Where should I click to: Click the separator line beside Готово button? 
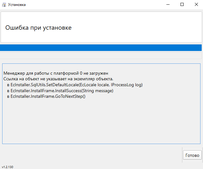[x=182, y=155]
